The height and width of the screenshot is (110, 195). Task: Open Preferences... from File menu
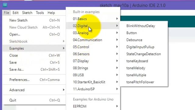point(34,79)
